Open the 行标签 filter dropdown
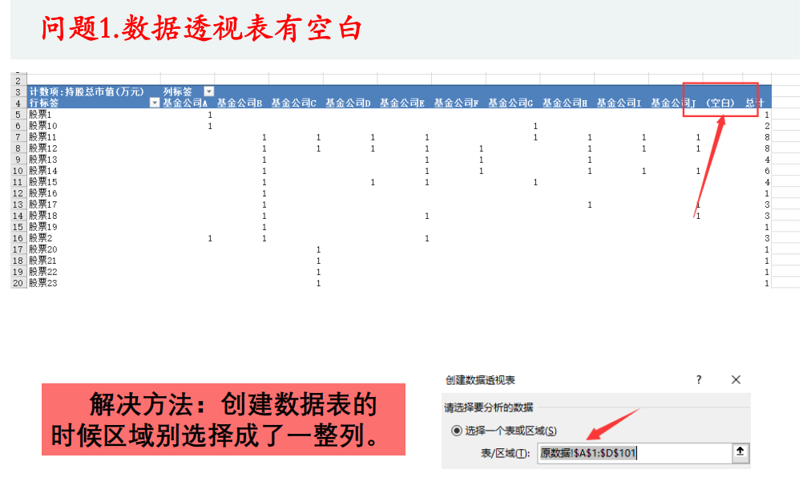The image size is (807, 498). 155,103
